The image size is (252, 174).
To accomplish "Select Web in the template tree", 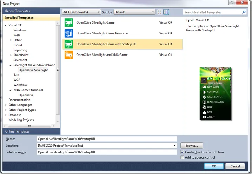I will [17, 35].
